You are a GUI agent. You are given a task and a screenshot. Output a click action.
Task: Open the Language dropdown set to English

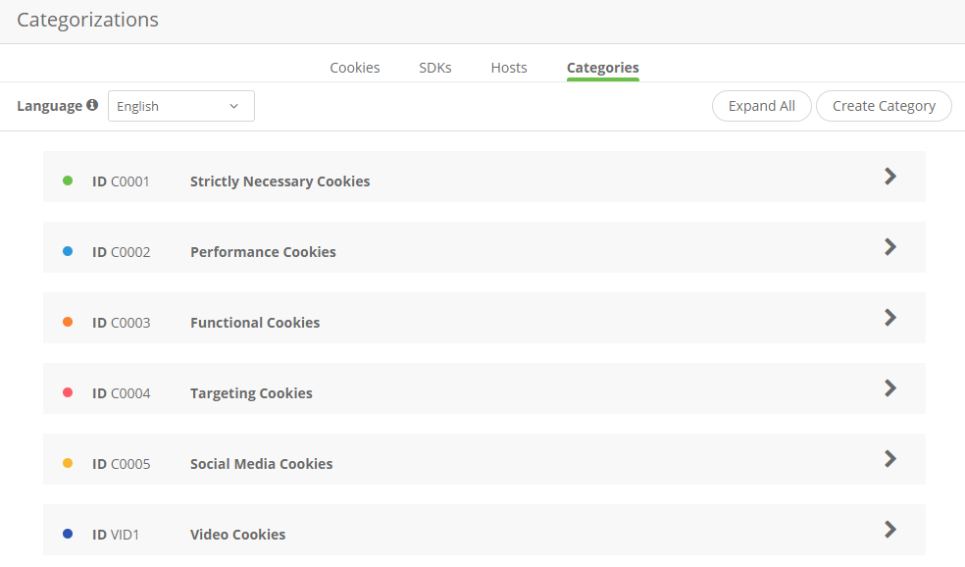[180, 106]
